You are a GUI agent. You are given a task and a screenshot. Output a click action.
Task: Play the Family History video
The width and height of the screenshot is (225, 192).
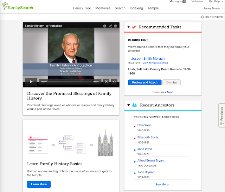point(31,82)
